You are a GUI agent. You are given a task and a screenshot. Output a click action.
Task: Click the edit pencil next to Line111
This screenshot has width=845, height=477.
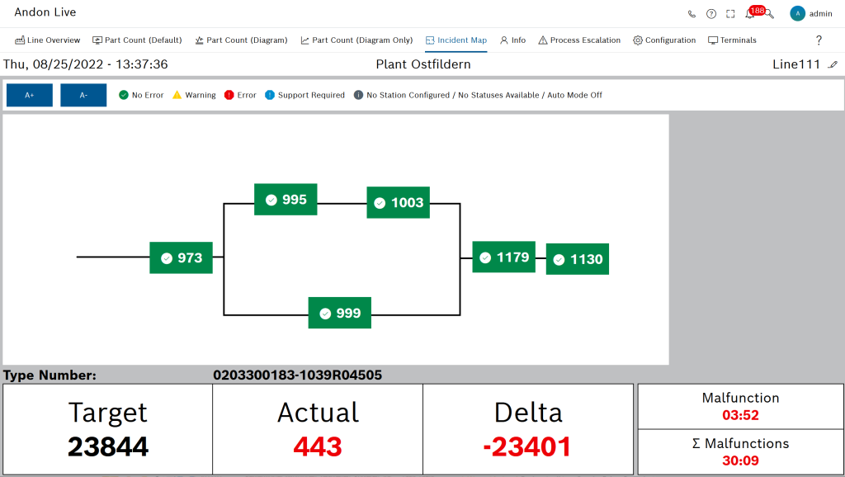[833, 63]
